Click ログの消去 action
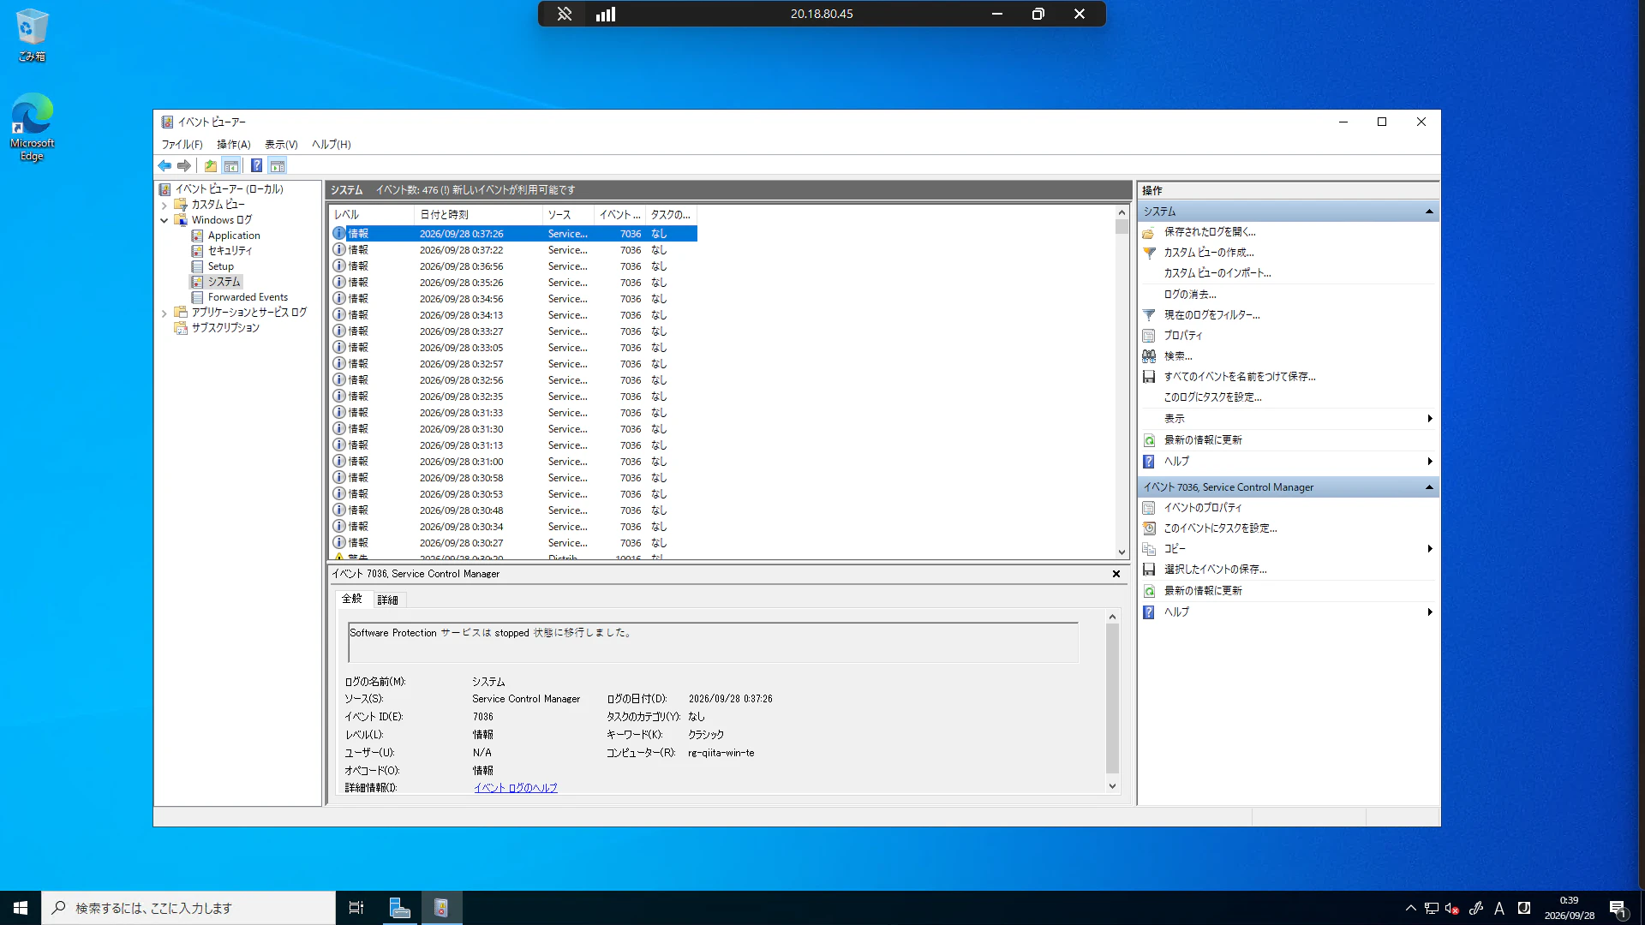The image size is (1645, 925). [1189, 295]
